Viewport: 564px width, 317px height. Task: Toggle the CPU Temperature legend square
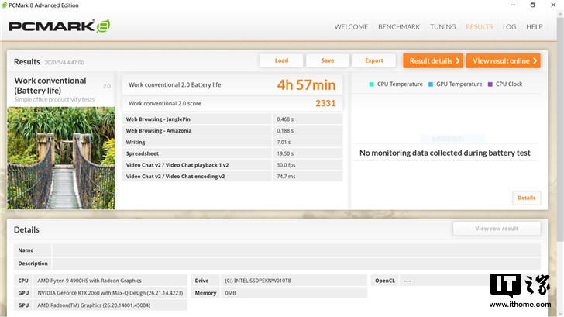coord(371,84)
